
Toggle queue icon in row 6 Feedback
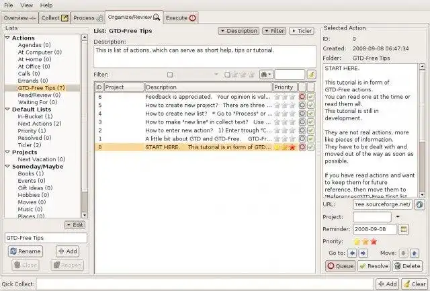point(302,97)
